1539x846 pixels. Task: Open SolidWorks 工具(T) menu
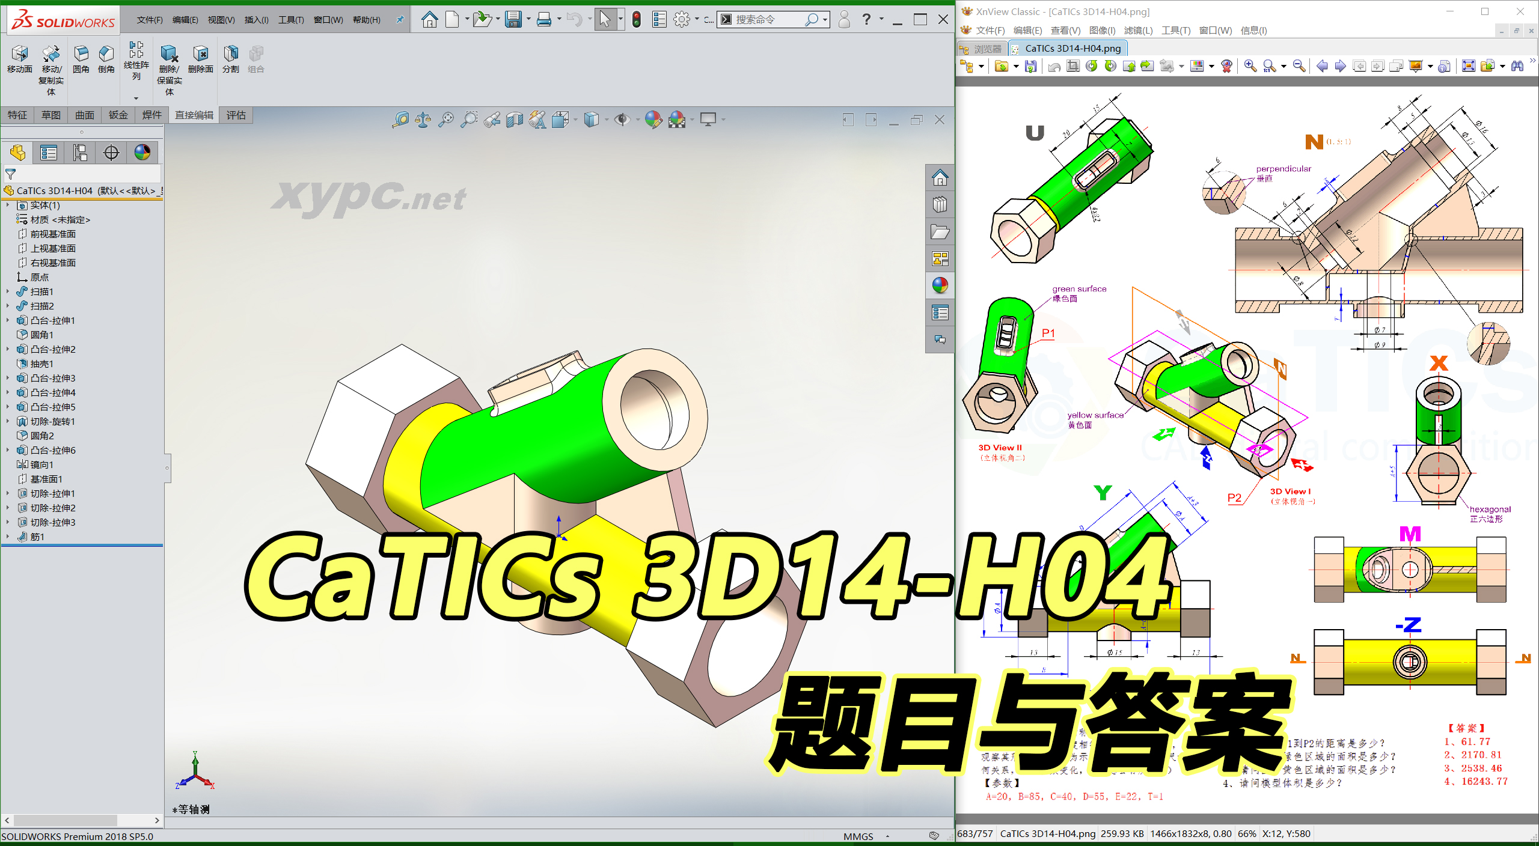click(x=291, y=20)
